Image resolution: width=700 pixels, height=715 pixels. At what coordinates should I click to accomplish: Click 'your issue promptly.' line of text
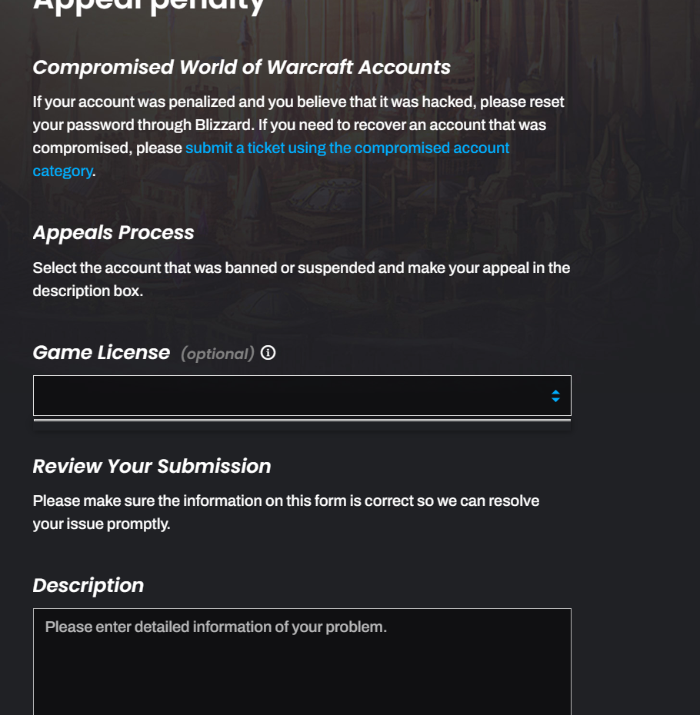[x=101, y=524]
